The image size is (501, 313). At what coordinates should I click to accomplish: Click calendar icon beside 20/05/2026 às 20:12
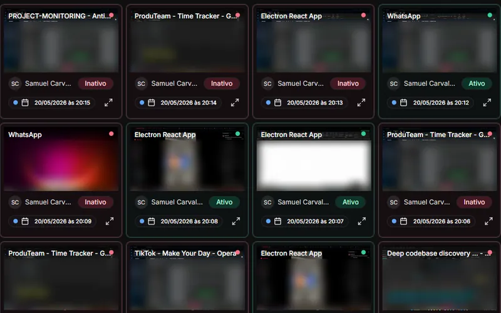pos(403,103)
